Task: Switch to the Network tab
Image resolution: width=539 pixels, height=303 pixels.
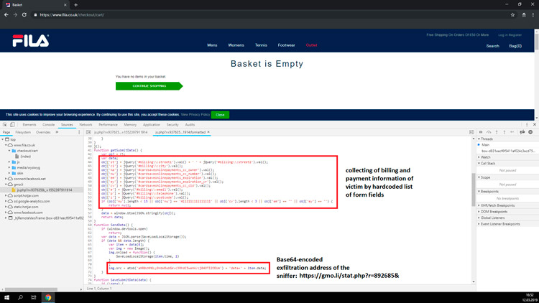Action: [86, 124]
